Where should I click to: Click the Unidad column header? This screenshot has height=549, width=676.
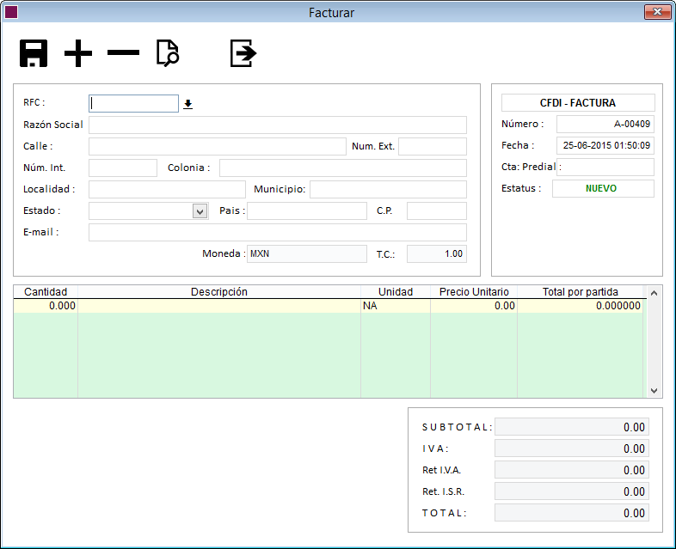click(x=396, y=292)
